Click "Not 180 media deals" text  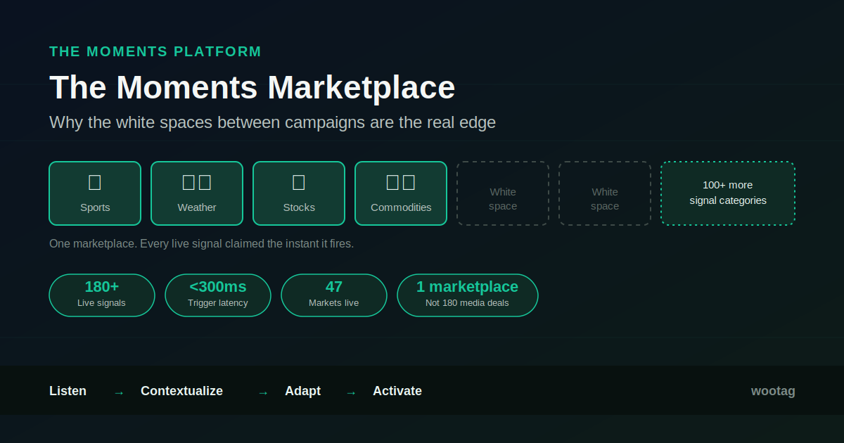click(x=467, y=303)
